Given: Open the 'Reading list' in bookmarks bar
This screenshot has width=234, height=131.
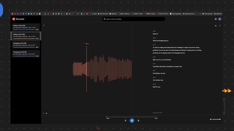Looking at the screenshot, I should click(x=218, y=14).
